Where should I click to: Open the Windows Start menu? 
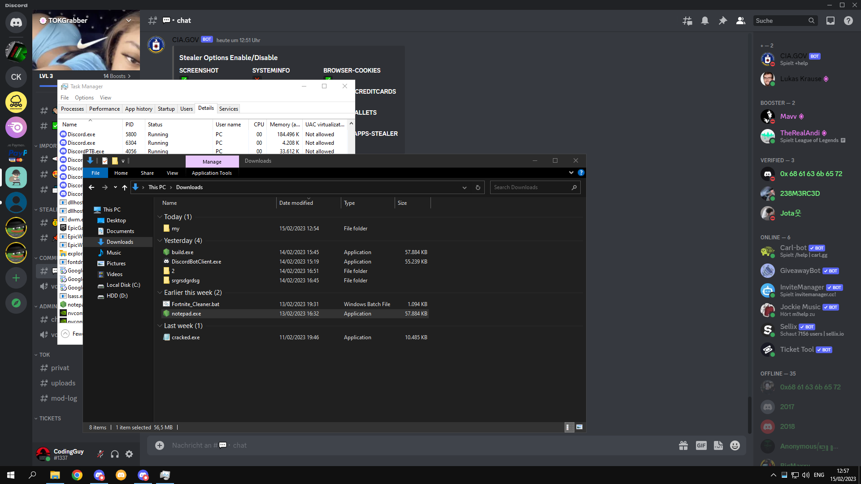11,475
